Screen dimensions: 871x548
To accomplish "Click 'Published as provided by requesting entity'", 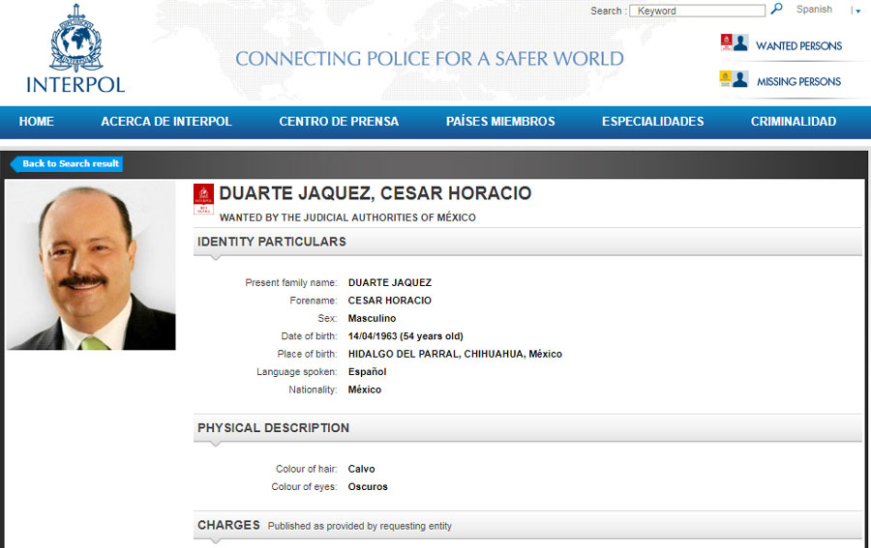I will click(360, 526).
